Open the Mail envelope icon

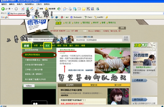click(x=65, y=9)
